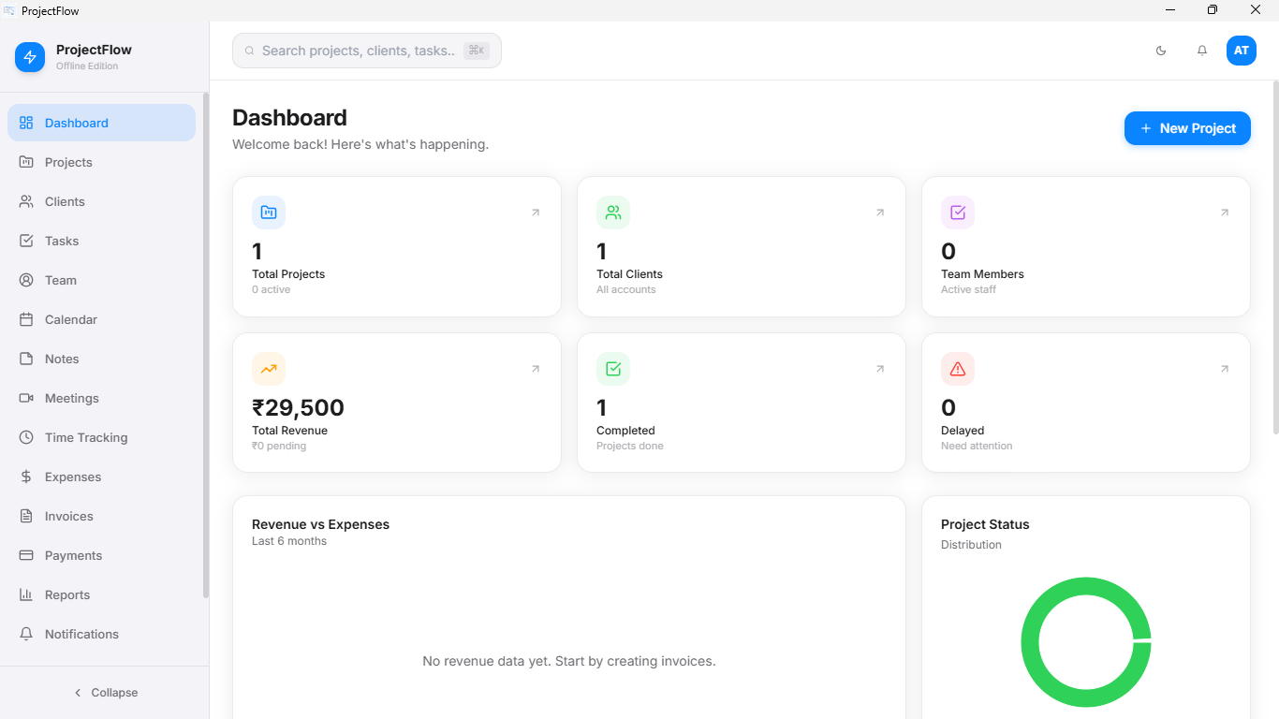Click the 'Projects done' subtext
This screenshot has height=719, width=1279.
(630, 446)
